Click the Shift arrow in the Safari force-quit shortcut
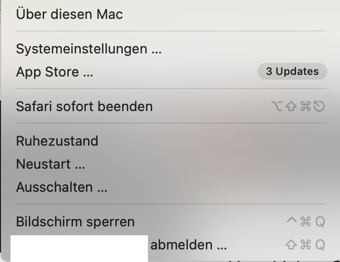Screen dimensions: 340x262 (x=291, y=106)
